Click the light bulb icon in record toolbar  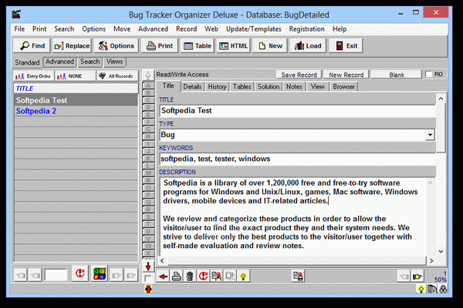243,276
